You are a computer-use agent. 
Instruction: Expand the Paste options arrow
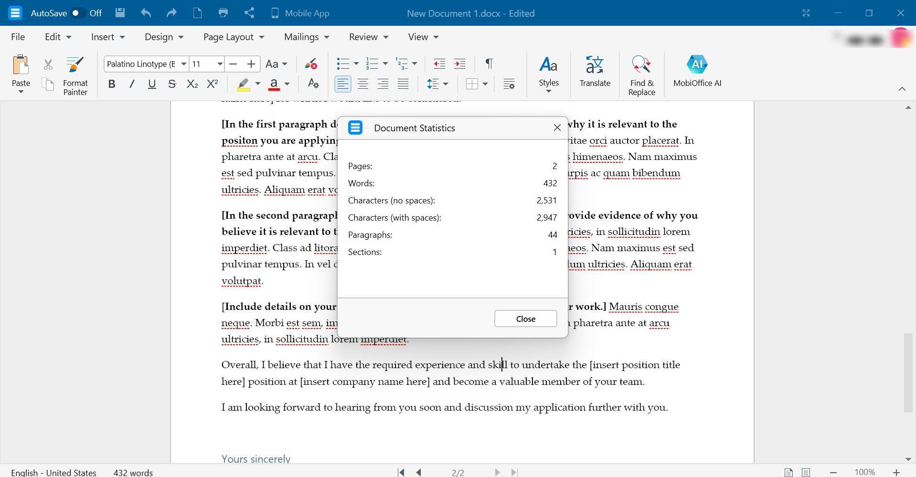tap(21, 92)
